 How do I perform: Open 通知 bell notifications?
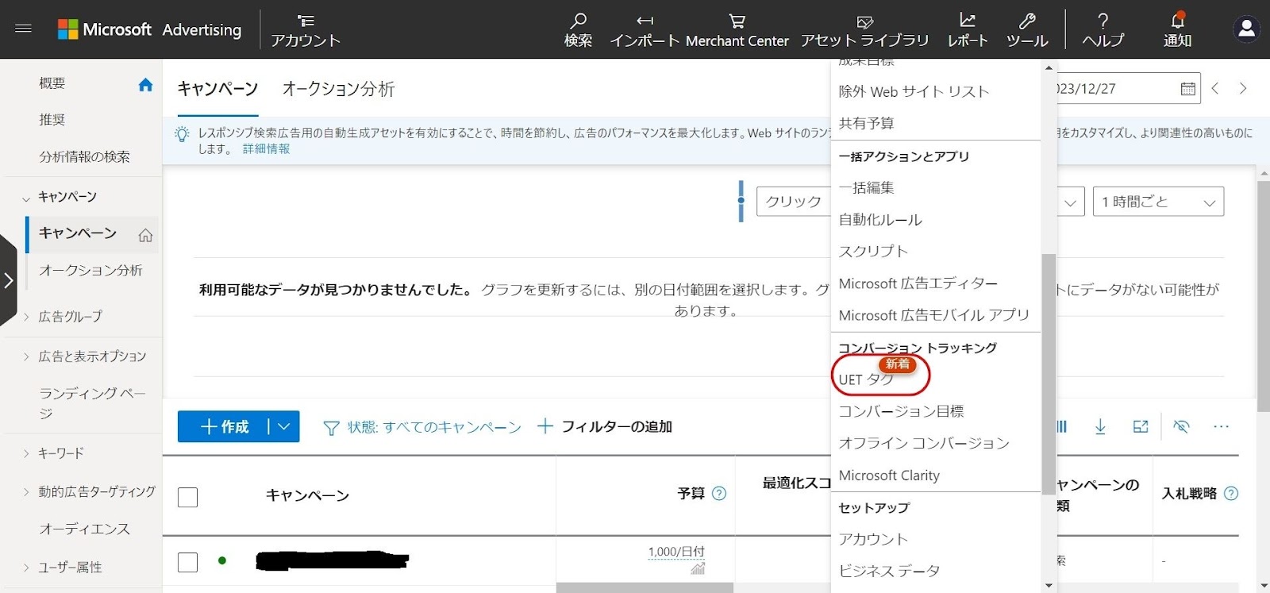tap(1177, 30)
